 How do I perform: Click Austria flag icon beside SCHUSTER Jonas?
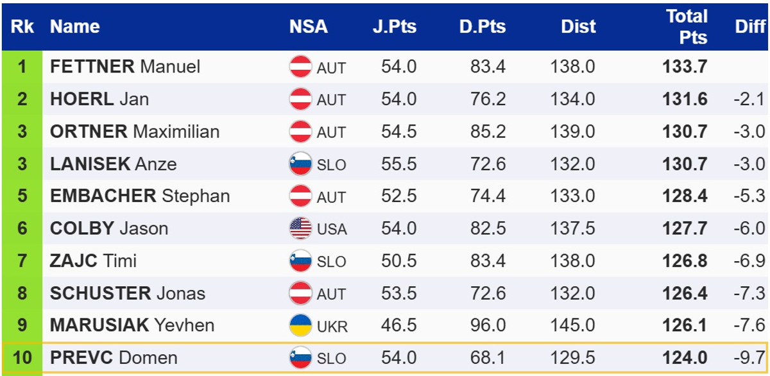[300, 293]
